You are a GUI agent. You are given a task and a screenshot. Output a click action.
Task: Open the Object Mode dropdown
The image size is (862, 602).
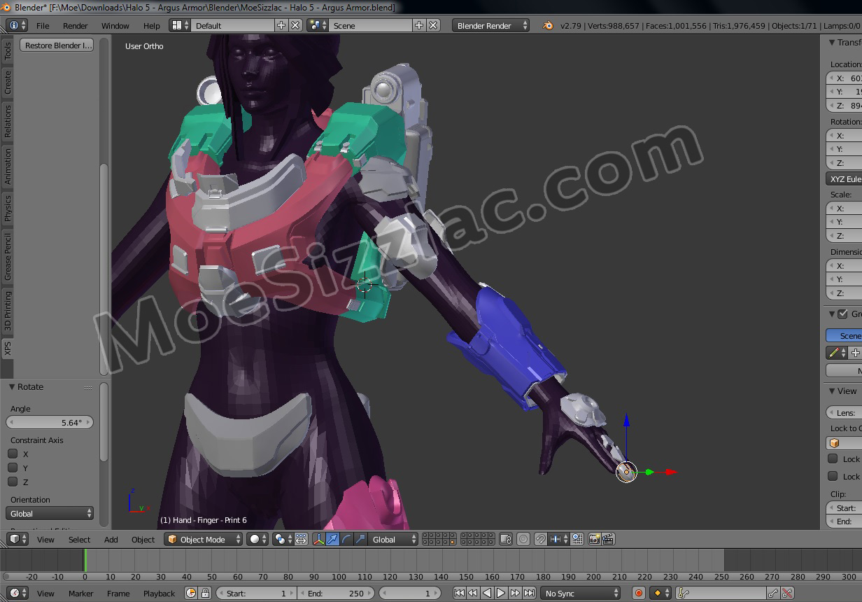pyautogui.click(x=204, y=539)
